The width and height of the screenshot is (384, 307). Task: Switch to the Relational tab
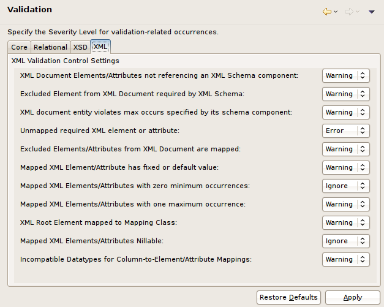50,47
